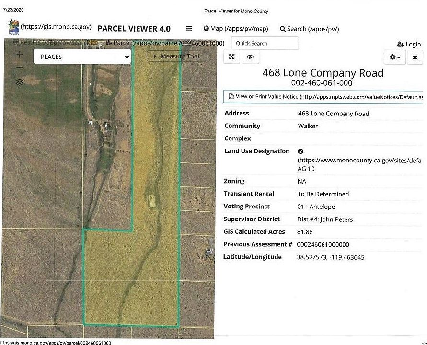This screenshot has width=427, height=345.
Task: Open the gear settings dropdown
Action: point(395,57)
